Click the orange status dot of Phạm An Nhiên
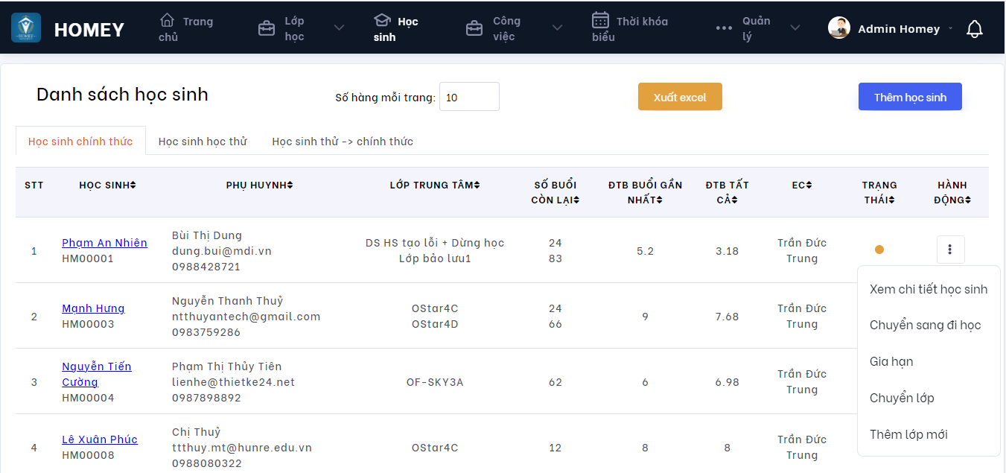This screenshot has height=473, width=1006. [879, 250]
